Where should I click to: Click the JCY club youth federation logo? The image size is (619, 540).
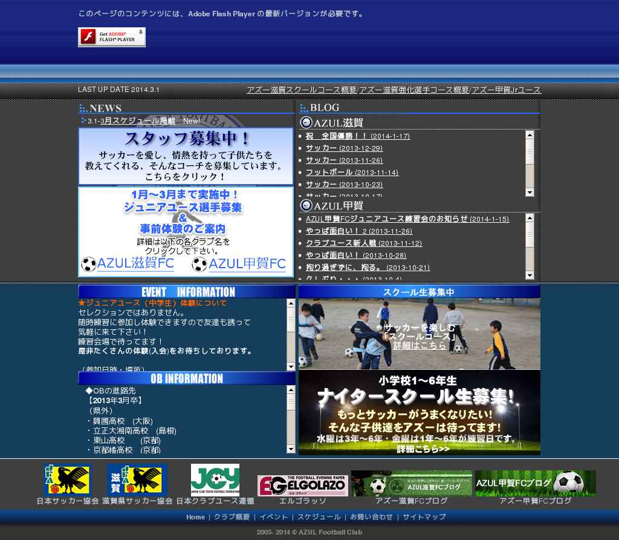[215, 479]
